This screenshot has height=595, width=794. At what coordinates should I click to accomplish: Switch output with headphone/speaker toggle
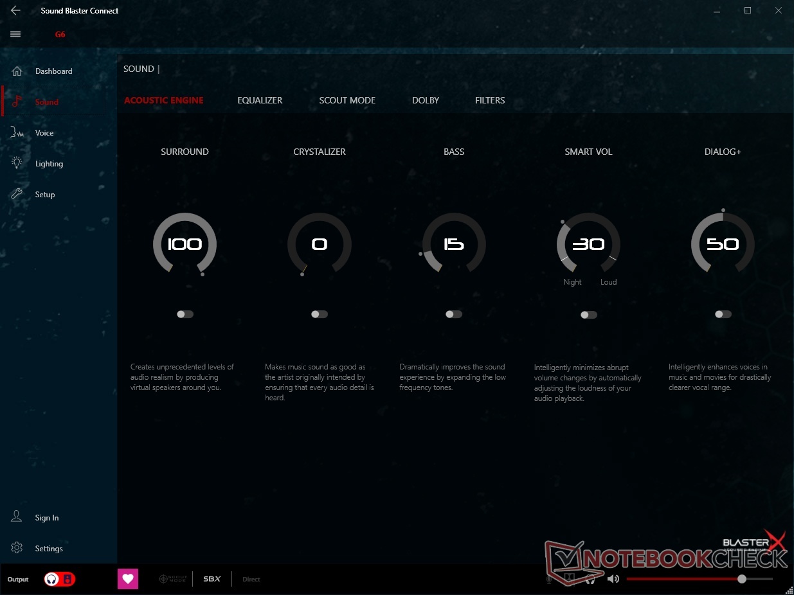(59, 579)
